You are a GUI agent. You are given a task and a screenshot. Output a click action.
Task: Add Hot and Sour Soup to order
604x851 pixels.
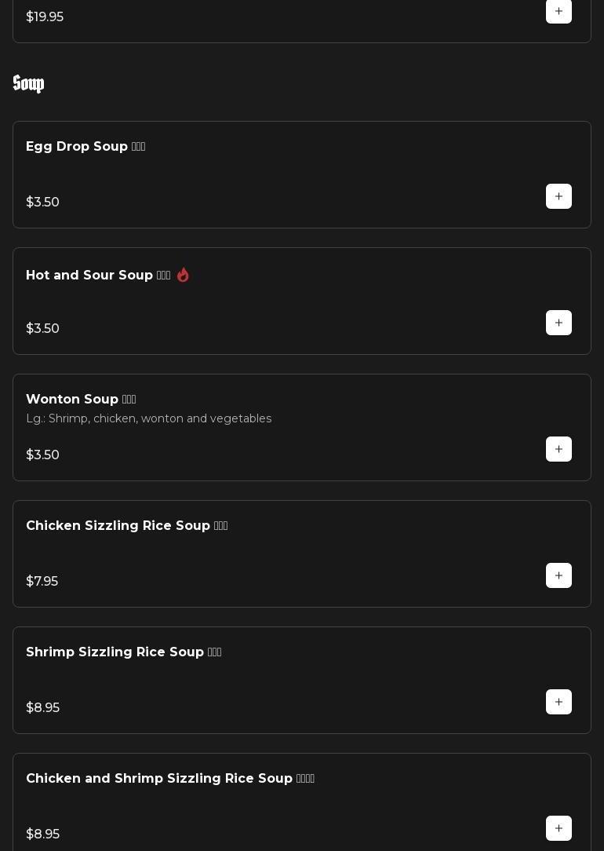coord(559,323)
